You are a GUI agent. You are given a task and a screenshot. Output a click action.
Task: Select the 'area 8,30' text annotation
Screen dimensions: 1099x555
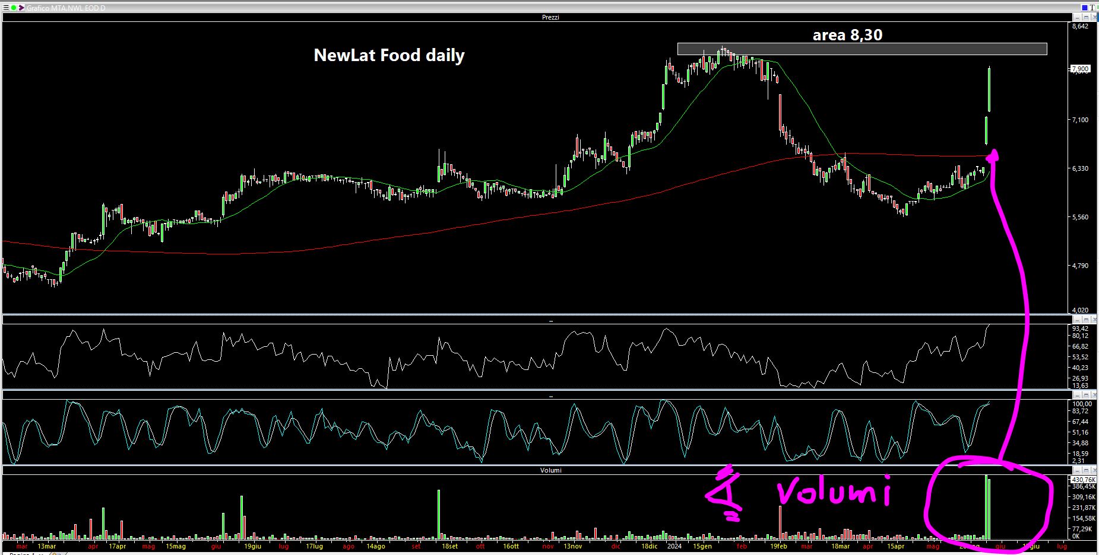[847, 35]
